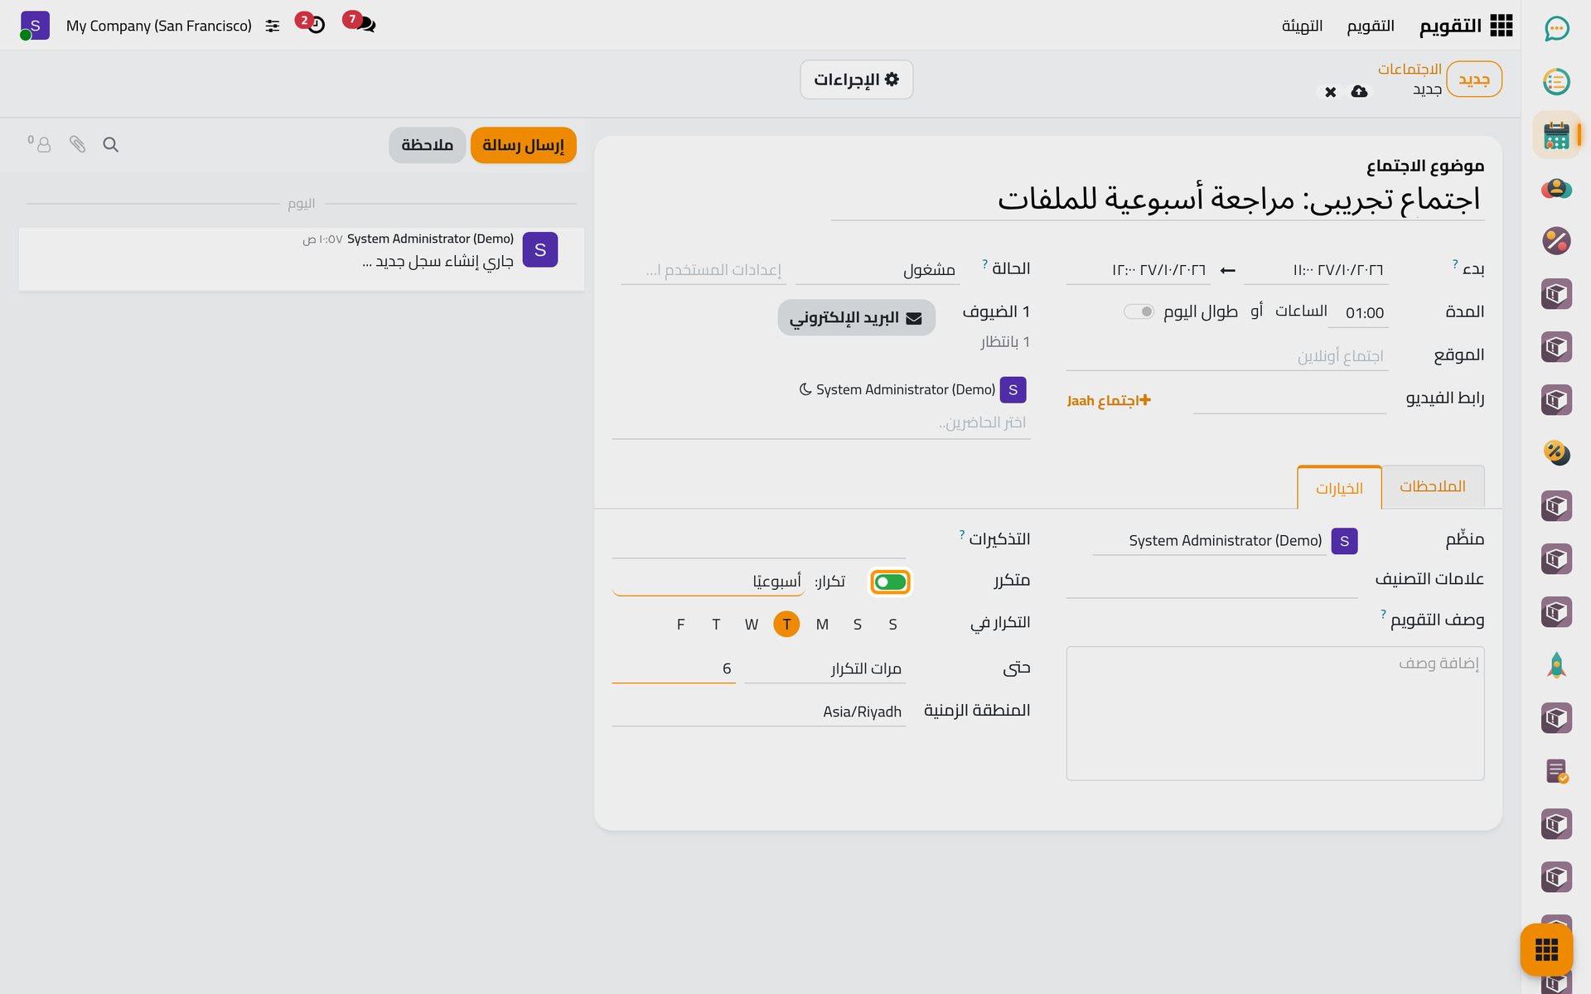Click the الاجتماعات breadcrumb link
Viewport: 1591px width, 994px height.
click(x=1410, y=69)
